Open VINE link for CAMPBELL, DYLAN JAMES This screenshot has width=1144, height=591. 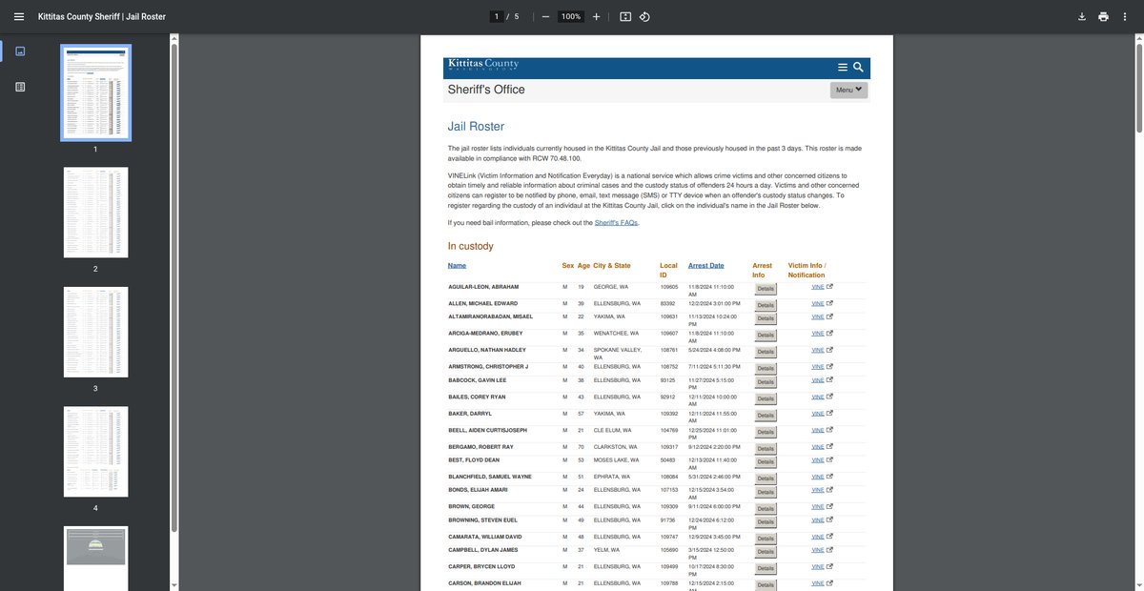point(817,550)
